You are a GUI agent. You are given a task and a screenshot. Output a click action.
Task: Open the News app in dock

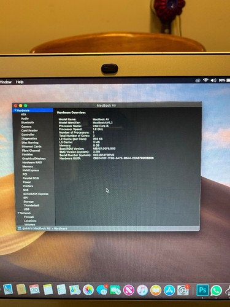pyautogui.click(x=129, y=290)
